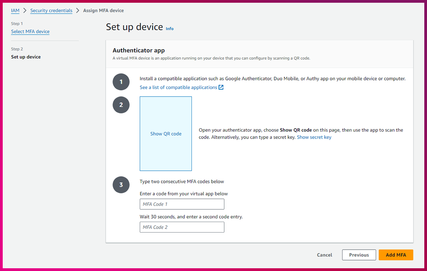This screenshot has height=271, width=427.
Task: Show the secret key
Action: [x=314, y=137]
